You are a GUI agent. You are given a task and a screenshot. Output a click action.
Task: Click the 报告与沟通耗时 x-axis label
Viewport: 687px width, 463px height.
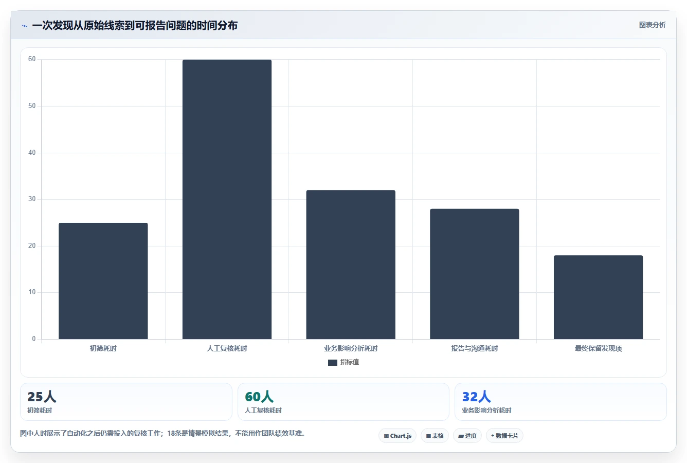coord(475,348)
